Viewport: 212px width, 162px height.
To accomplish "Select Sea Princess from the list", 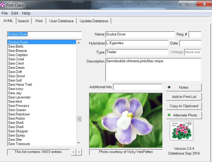I will [x=19, y=106].
